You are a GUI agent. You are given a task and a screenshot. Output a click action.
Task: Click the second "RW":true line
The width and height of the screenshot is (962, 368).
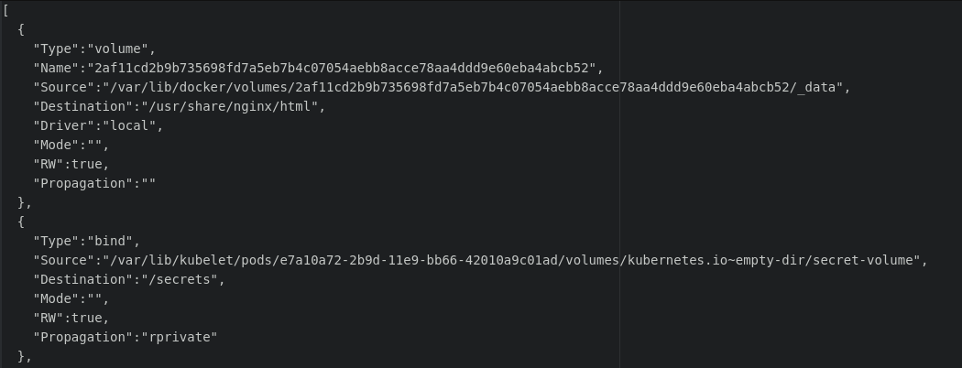pos(71,318)
